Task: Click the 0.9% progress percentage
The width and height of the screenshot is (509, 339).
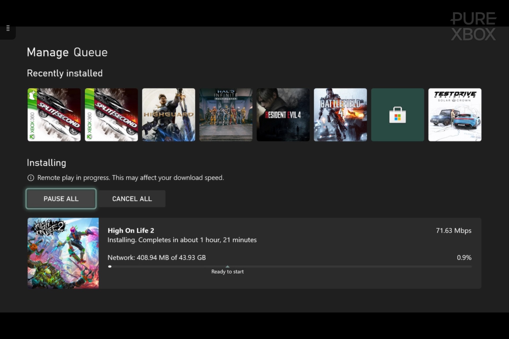Action: coord(464,257)
